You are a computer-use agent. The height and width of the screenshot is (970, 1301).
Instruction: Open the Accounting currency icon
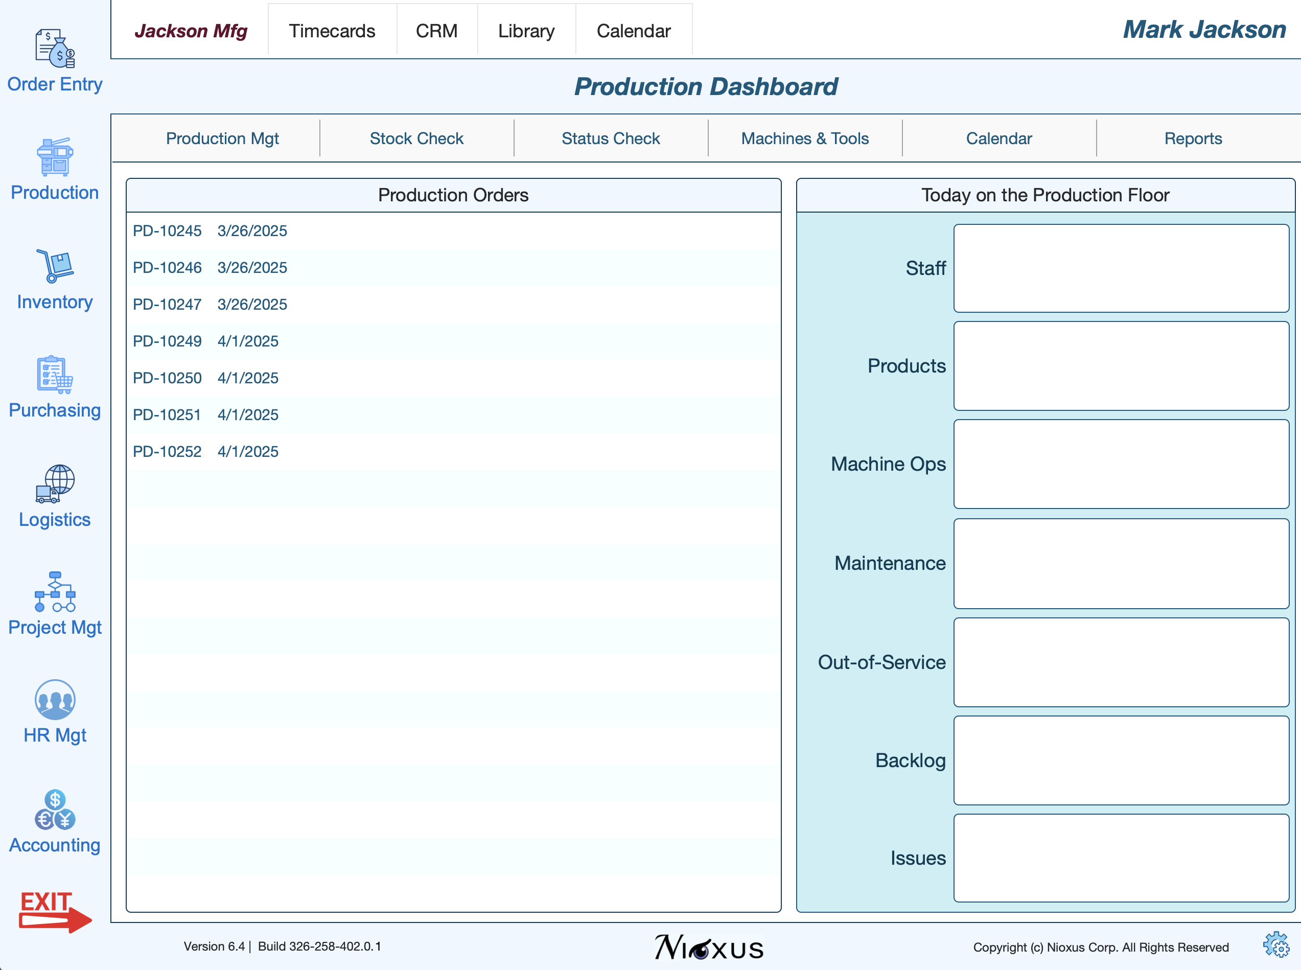(55, 809)
